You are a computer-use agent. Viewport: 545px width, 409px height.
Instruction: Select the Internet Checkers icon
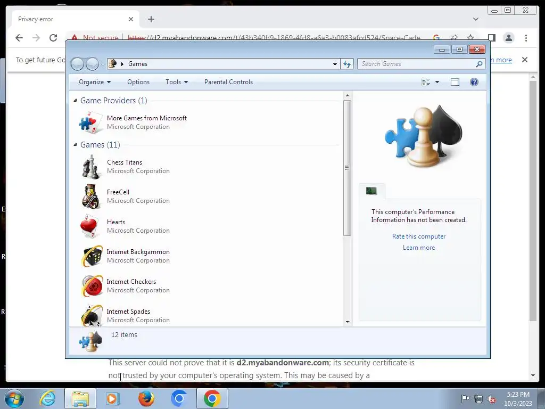(x=92, y=286)
